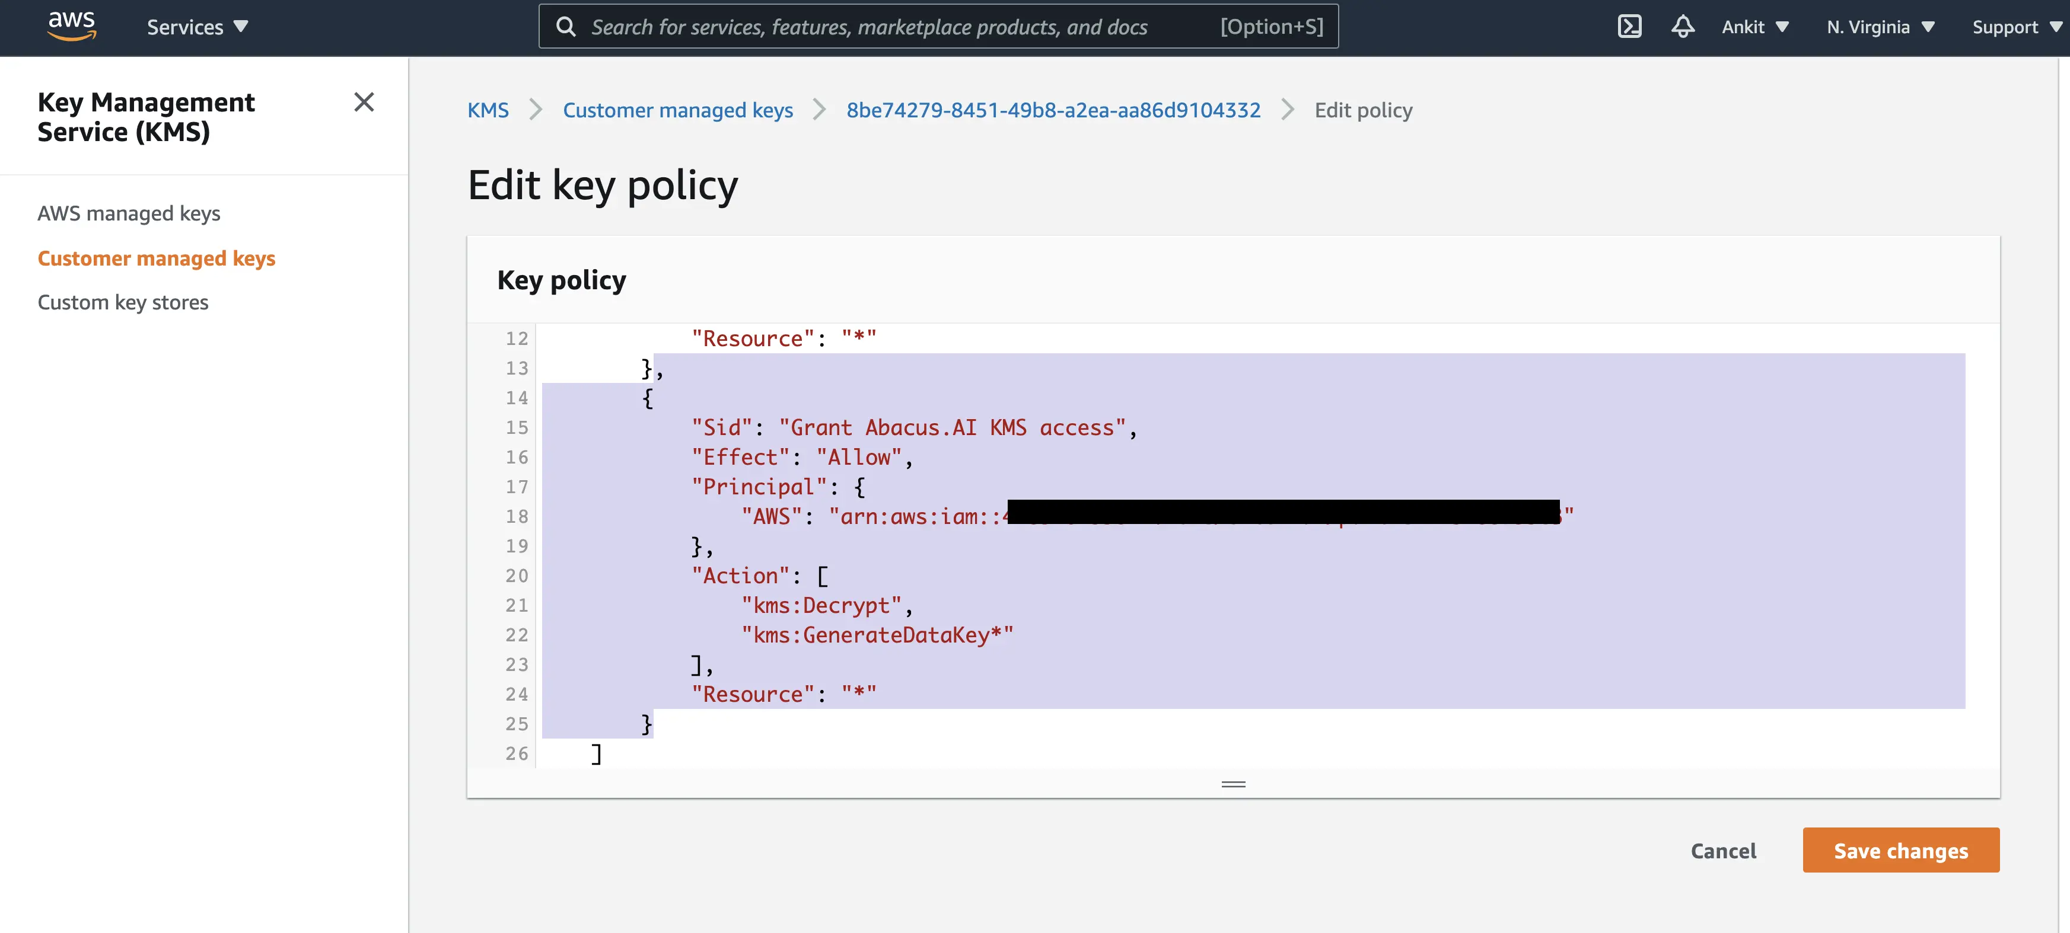Image resolution: width=2070 pixels, height=933 pixels.
Task: Open the notifications bell icon
Action: pos(1683,27)
